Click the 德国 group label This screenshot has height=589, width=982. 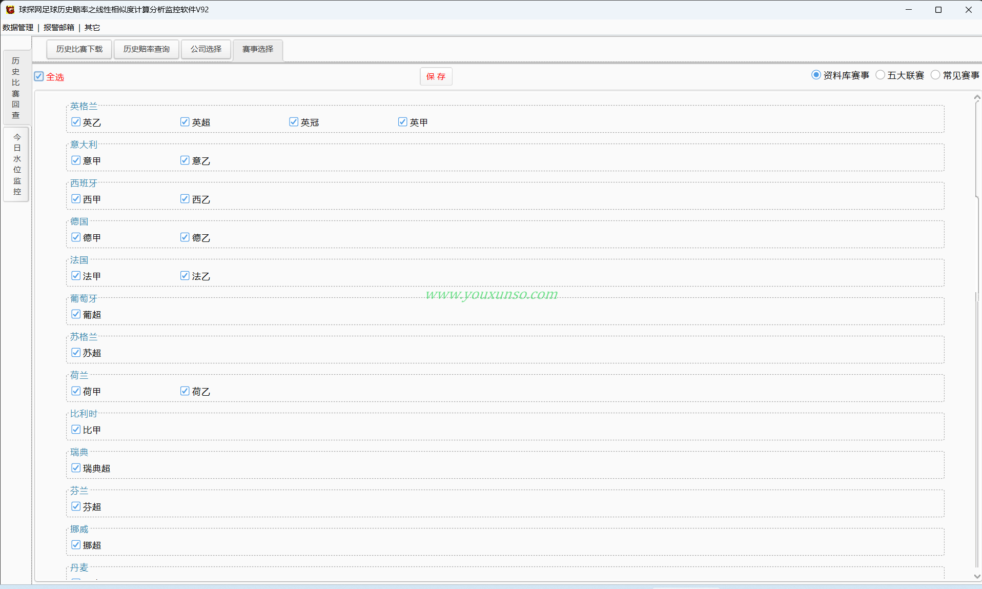(79, 221)
